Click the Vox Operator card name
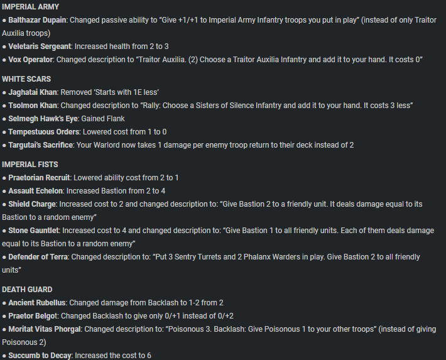Image resolution: width=446 pixels, height=360 pixels. pos(30,60)
